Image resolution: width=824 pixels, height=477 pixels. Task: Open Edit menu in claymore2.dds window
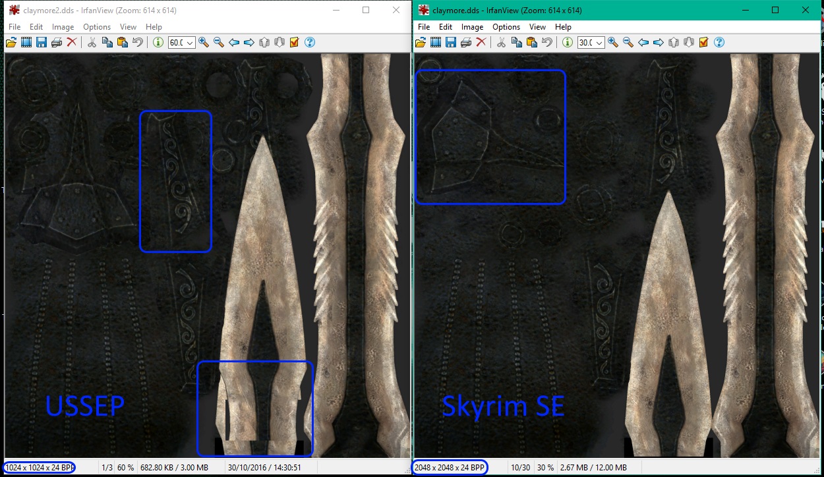coord(36,27)
